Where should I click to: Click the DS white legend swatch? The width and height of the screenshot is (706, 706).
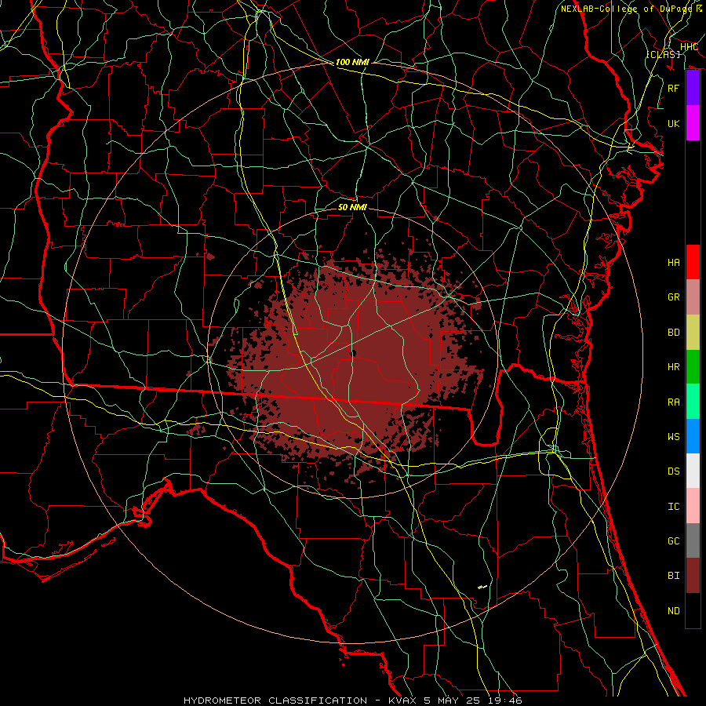point(693,471)
